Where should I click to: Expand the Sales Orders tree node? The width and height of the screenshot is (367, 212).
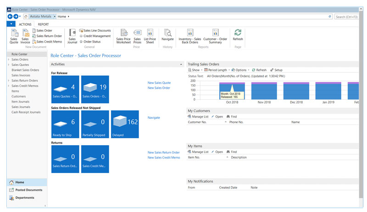(9, 60)
